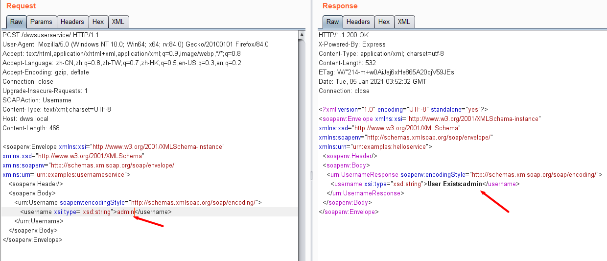Open the request Headers tab
607x261 pixels.
click(72, 22)
